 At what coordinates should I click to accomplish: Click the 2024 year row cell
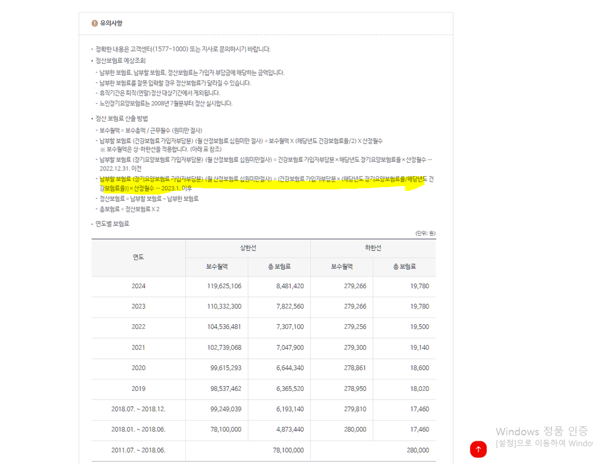139,286
